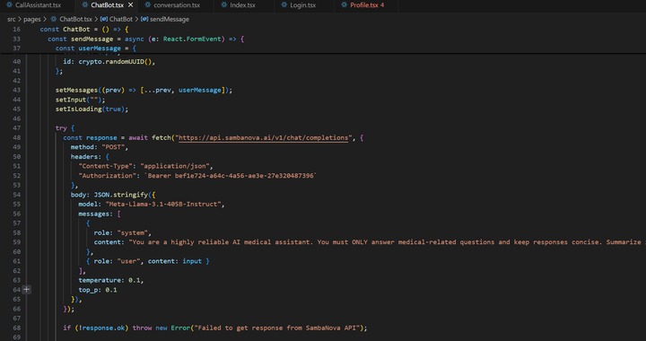Click the React icon on Index.tsx tab
The width and height of the screenshot is (646, 341).
point(223,5)
